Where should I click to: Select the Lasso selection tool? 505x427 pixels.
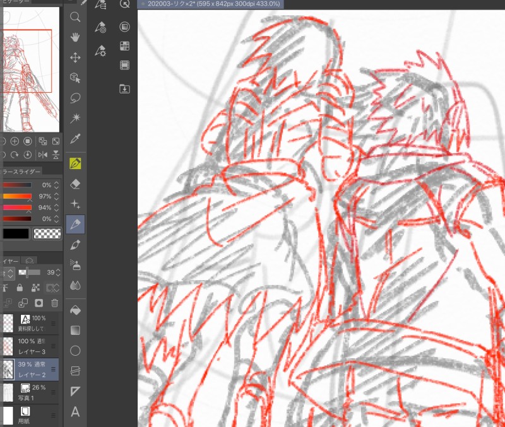point(75,98)
